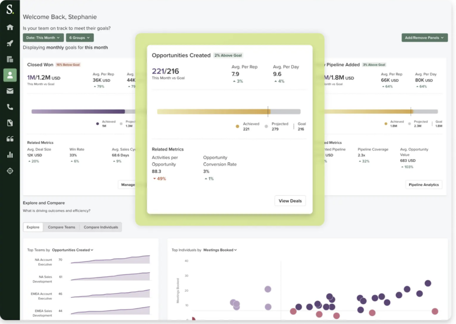The width and height of the screenshot is (456, 324).
Task: Click the 3% Above Goal badge
Action: (x=374, y=65)
